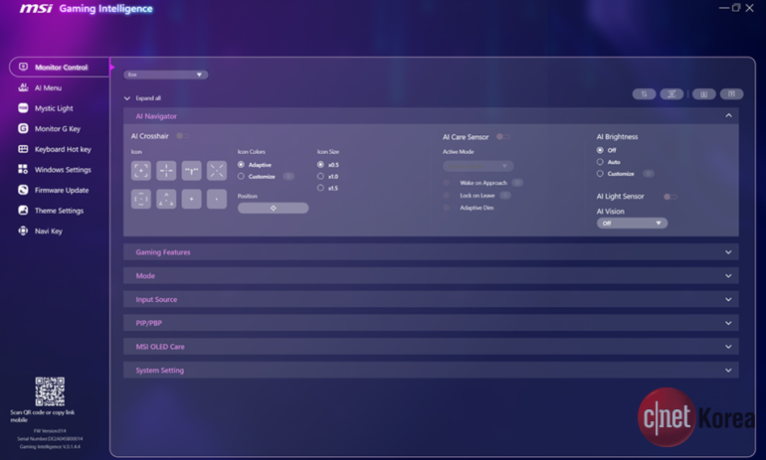Screen dimensions: 766x460
Task: Select x1.5 icon size radio button
Action: 321,188
